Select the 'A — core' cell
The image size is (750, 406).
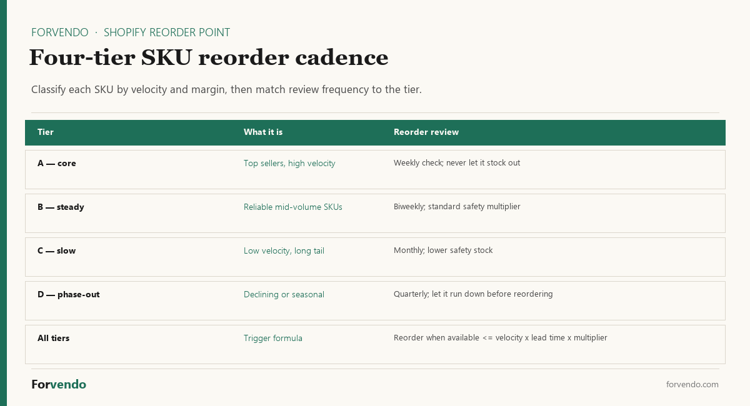tap(57, 164)
